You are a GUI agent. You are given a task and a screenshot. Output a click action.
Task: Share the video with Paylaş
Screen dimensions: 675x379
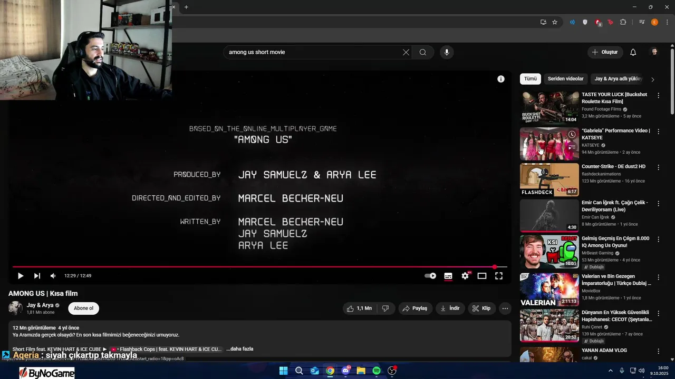(416, 308)
